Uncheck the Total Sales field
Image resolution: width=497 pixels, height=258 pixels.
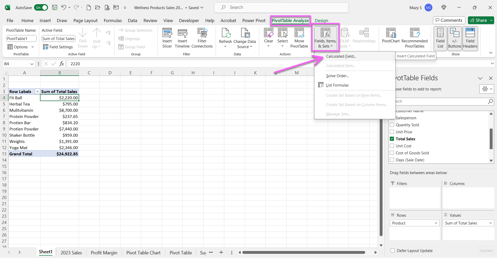click(x=392, y=139)
